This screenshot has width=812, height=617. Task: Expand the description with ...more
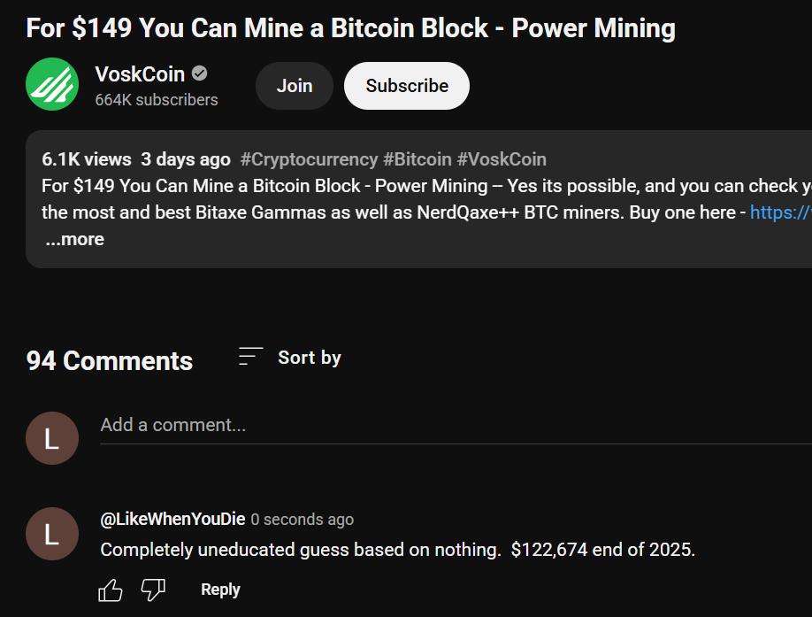[74, 239]
